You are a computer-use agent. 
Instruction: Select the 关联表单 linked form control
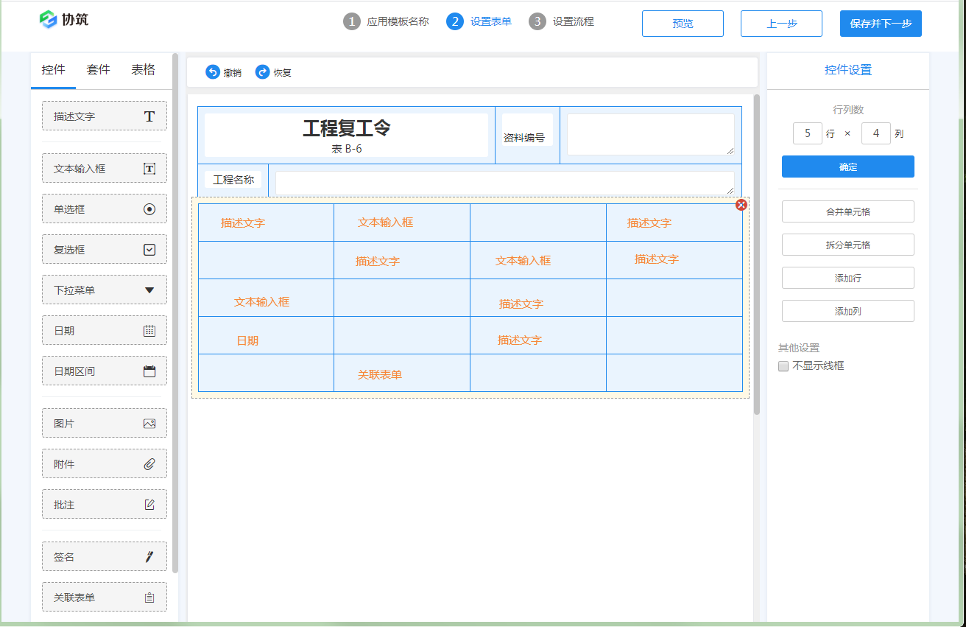coord(104,597)
